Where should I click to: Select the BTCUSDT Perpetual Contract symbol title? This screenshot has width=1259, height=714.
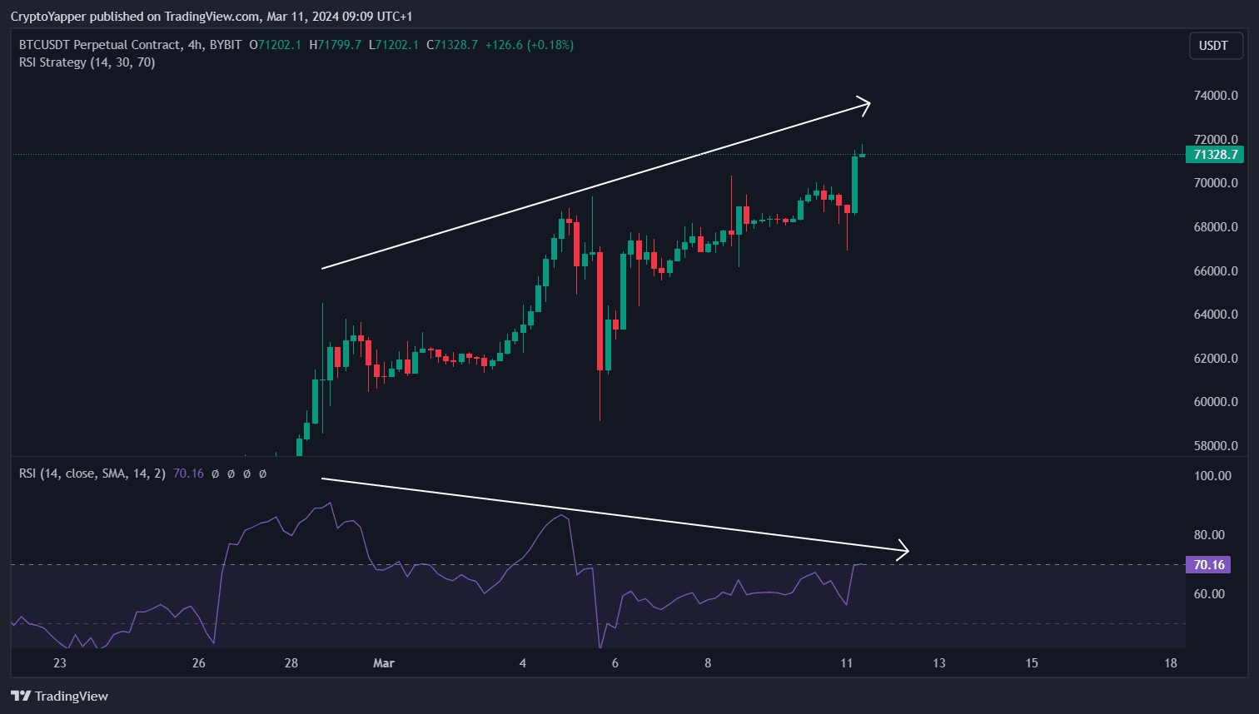click(100, 45)
